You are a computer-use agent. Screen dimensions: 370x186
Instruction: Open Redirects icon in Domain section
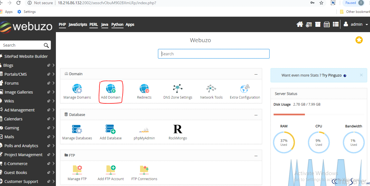click(x=144, y=89)
